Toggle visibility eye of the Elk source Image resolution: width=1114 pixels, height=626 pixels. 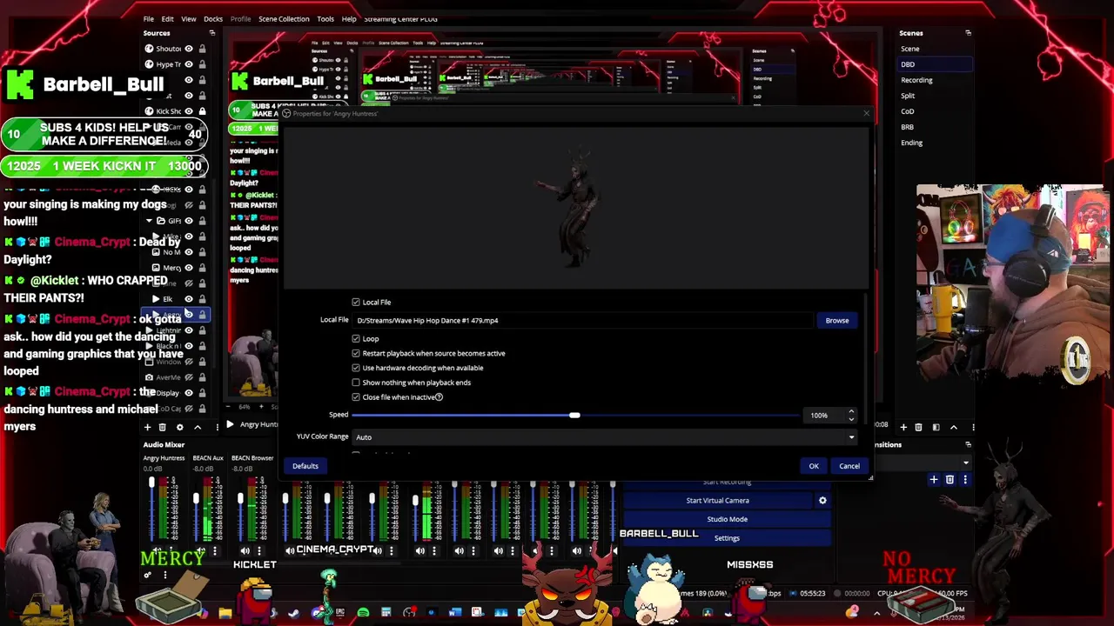(x=189, y=299)
